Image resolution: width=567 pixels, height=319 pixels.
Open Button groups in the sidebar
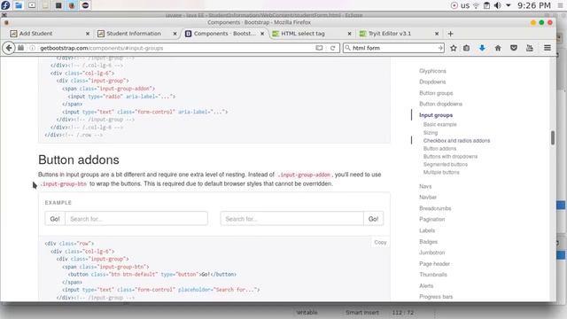coord(436,93)
